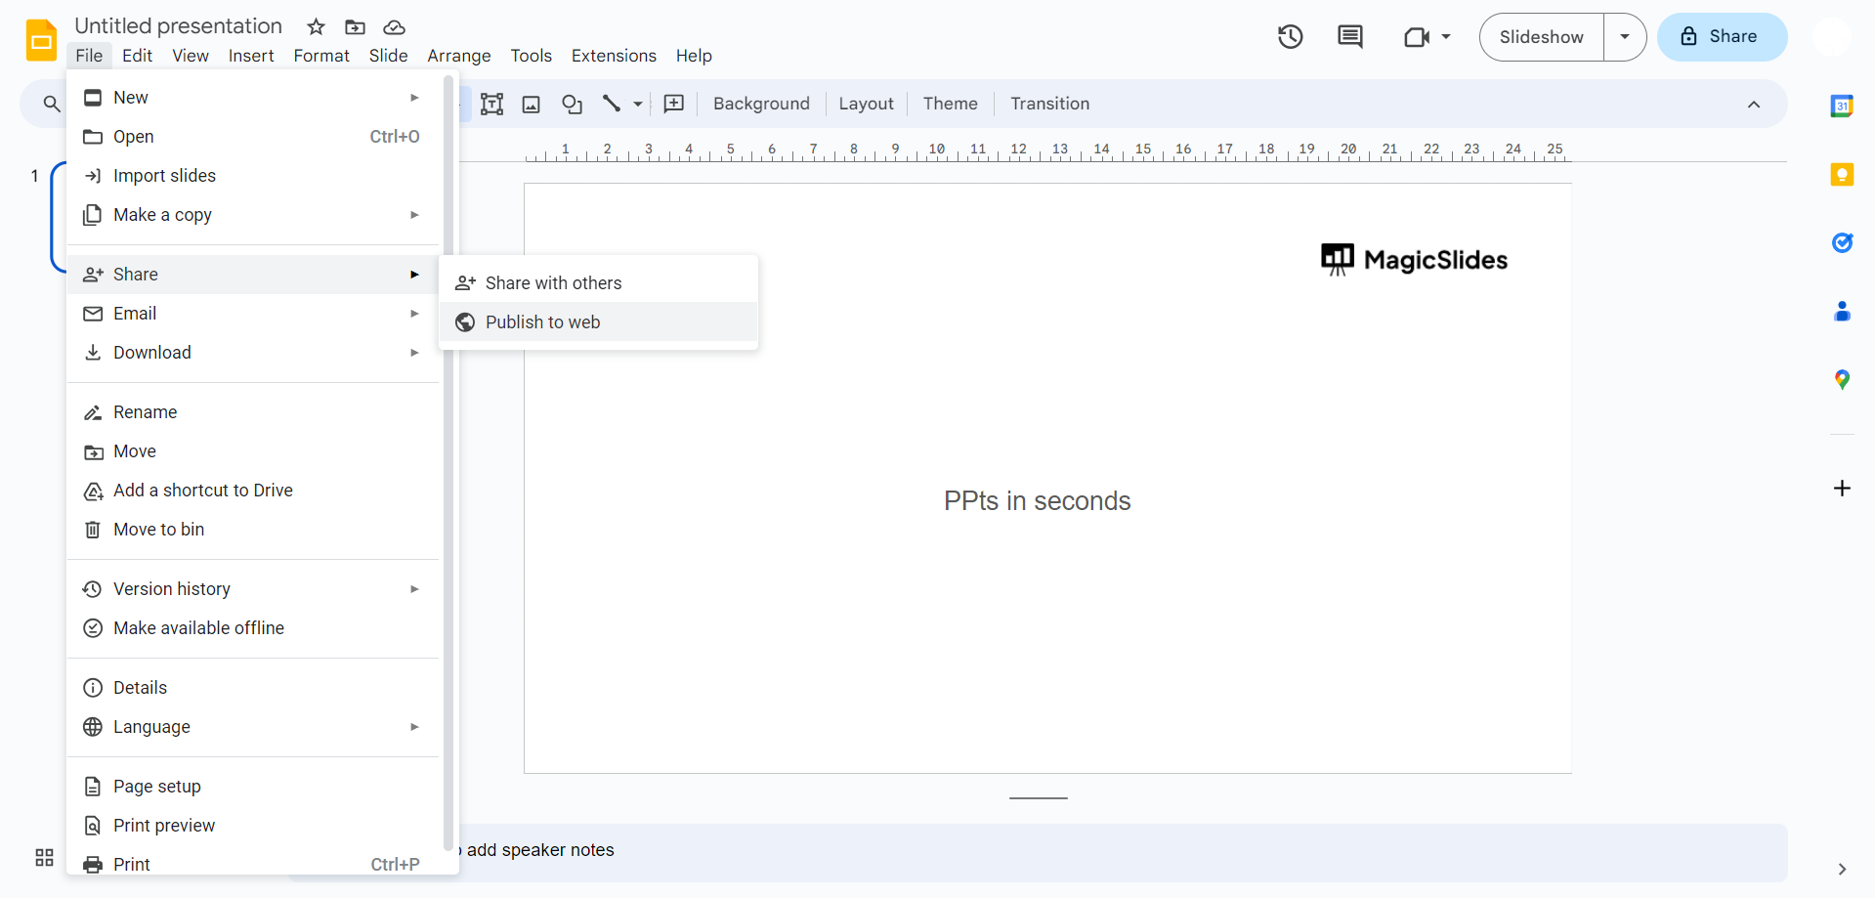Choose Move in the File menu
This screenshot has height=898, width=1875.
point(254,451)
